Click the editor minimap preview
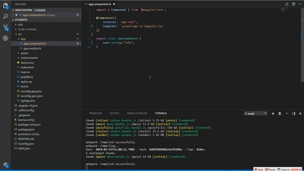Screen dimensions: 304x171 point(285,9)
